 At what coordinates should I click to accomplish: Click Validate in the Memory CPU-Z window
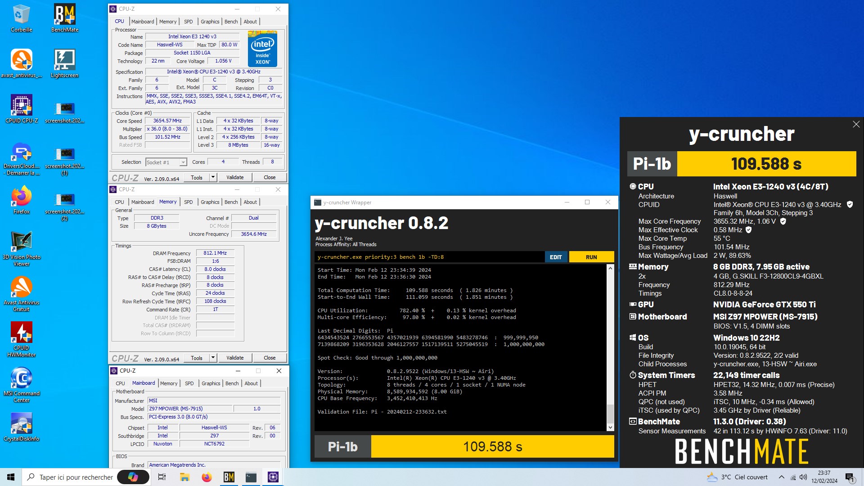pos(235,358)
